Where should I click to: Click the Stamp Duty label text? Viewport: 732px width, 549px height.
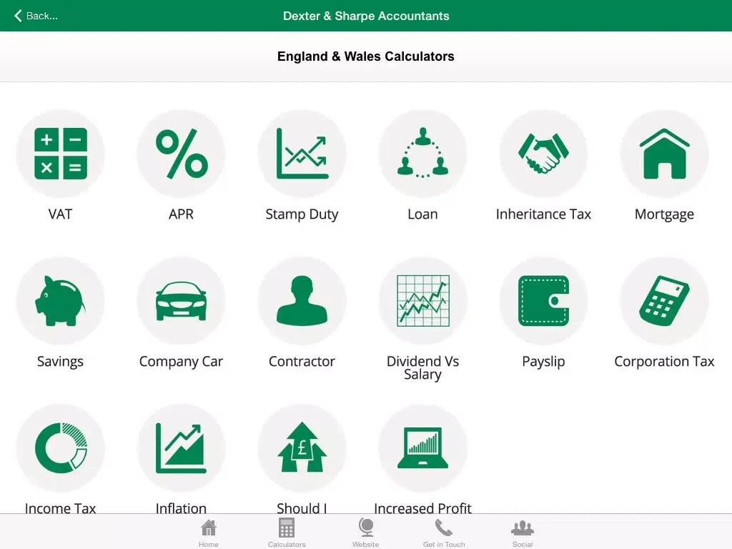[x=302, y=214]
